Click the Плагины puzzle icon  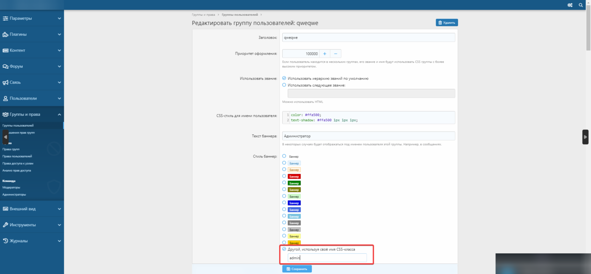[5, 34]
